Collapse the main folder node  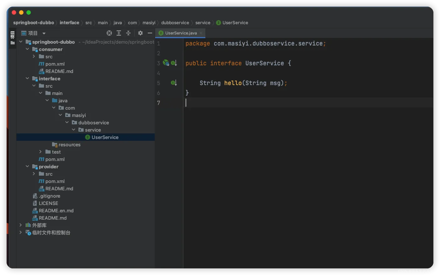click(x=41, y=93)
